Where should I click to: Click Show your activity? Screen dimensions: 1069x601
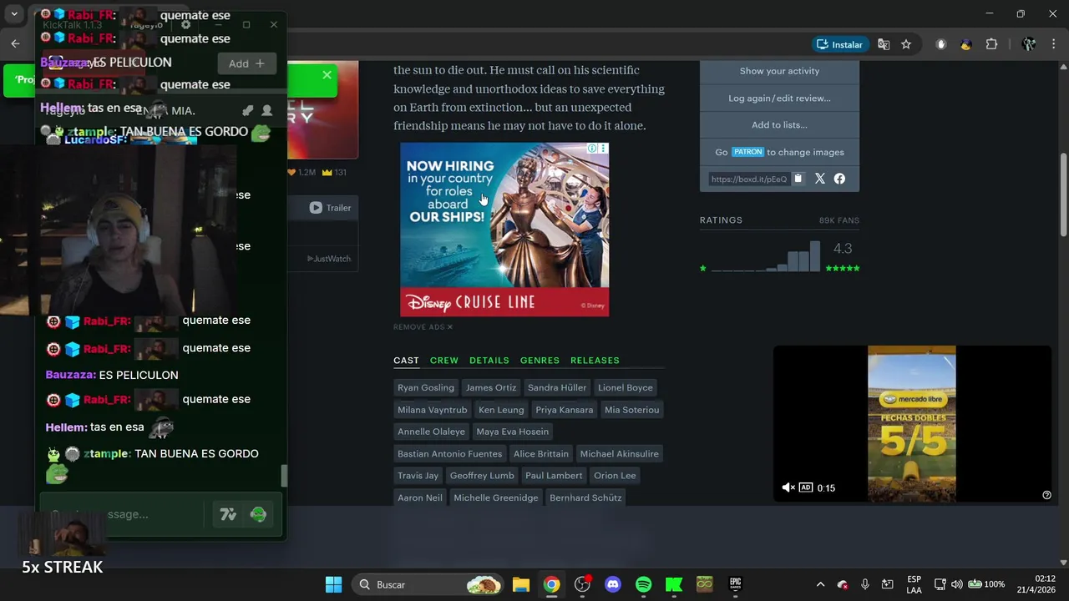(779, 71)
